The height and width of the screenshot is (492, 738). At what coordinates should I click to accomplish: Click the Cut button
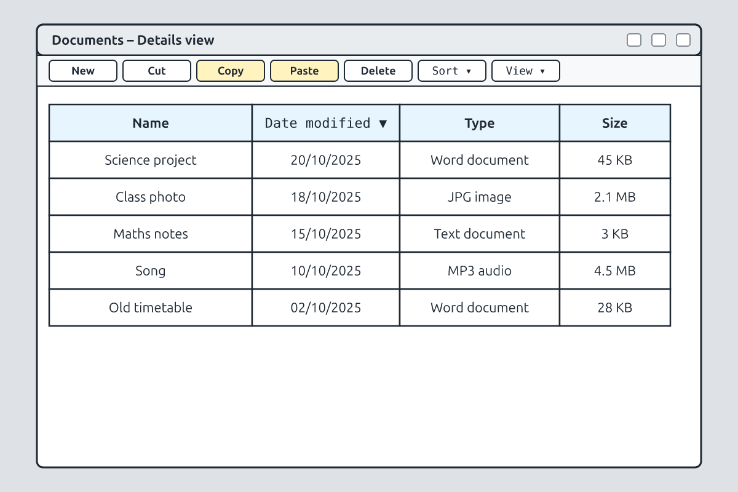157,71
